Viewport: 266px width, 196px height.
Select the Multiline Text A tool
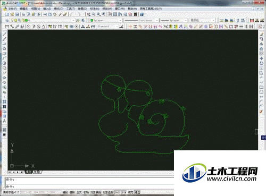point(4,121)
